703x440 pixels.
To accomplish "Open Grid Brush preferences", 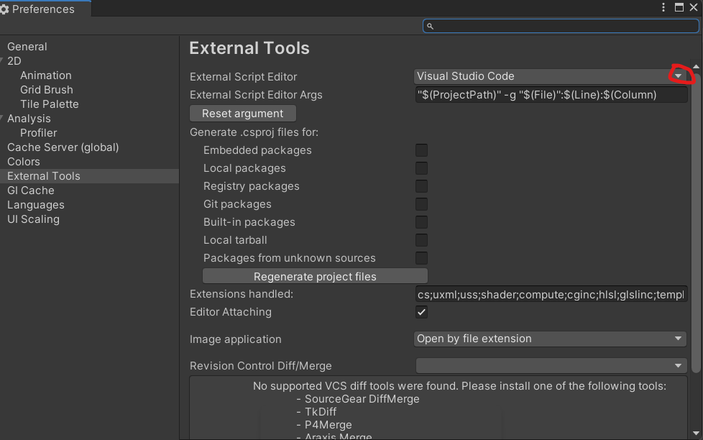I will tap(47, 90).
